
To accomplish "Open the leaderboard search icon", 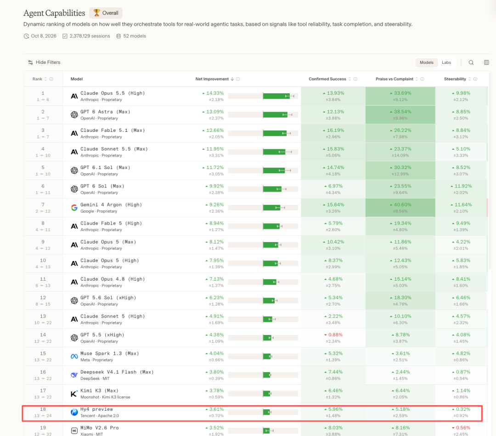I will 471,62.
